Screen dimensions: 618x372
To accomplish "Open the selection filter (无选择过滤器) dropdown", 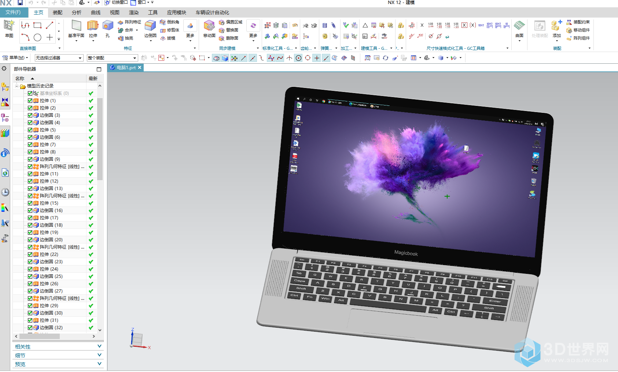I will [59, 58].
